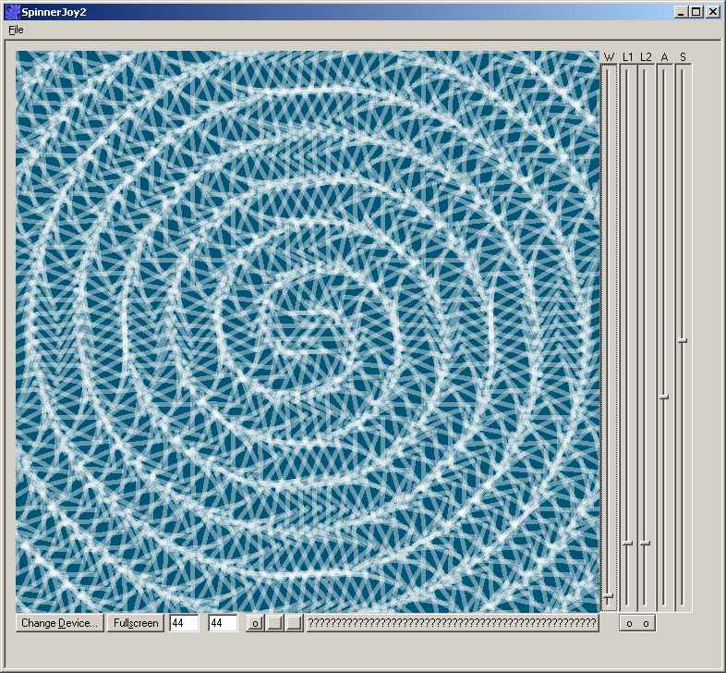Click the Change Device... button
This screenshot has height=673, width=726.
[x=59, y=623]
